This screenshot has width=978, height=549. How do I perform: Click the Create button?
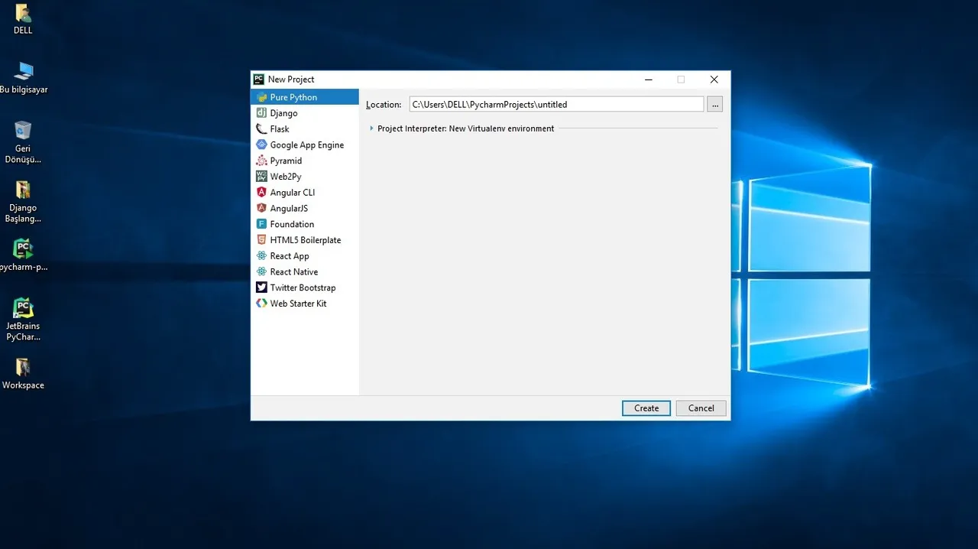tap(646, 408)
